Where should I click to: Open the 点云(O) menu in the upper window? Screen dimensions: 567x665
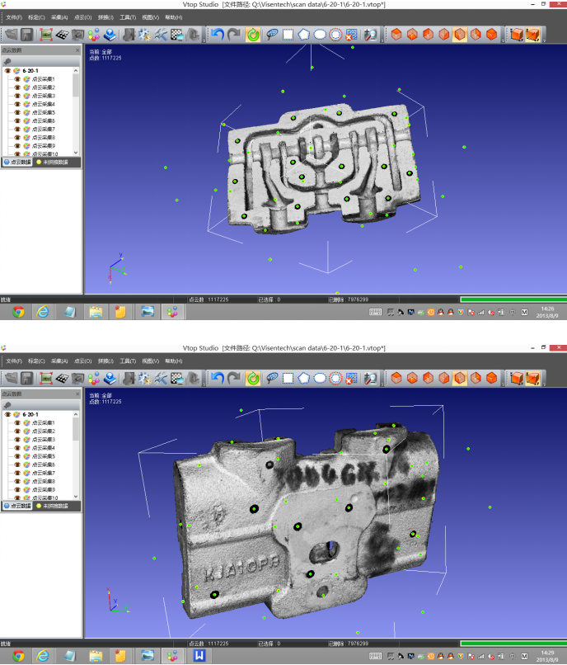coord(82,17)
